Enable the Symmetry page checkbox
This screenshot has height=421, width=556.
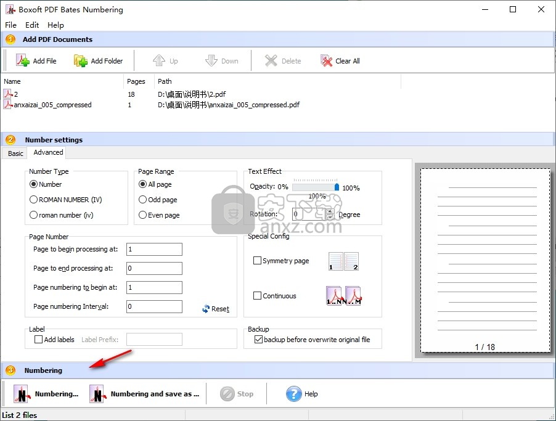coord(257,261)
